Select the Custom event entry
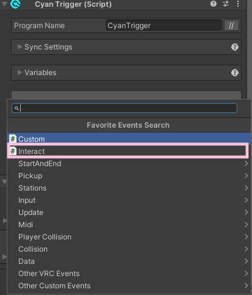This screenshot has width=252, height=295. click(x=129, y=139)
